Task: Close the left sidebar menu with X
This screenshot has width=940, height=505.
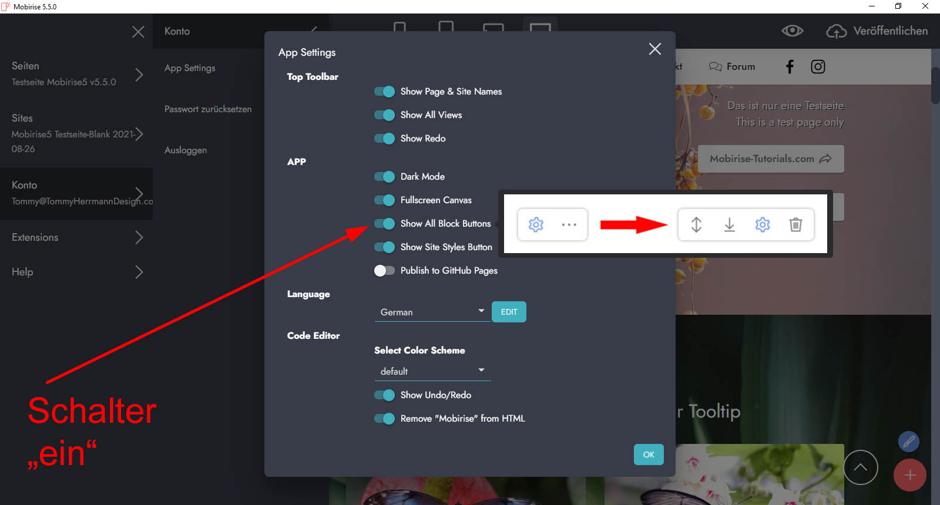Action: (138, 32)
